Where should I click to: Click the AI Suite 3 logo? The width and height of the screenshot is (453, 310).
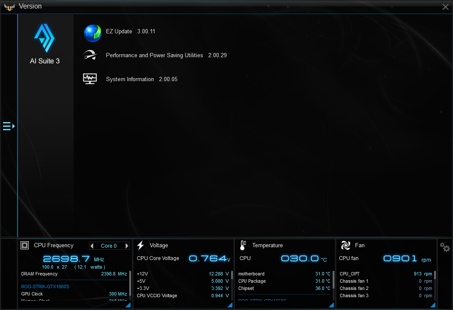pos(45,38)
